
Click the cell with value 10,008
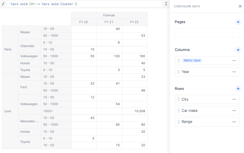pyautogui.click(x=135, y=111)
